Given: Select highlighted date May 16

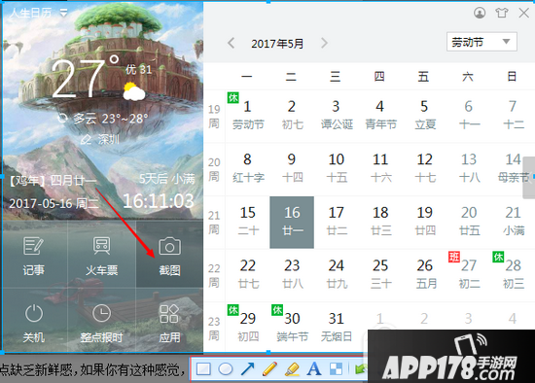Looking at the screenshot, I should click(x=292, y=222).
